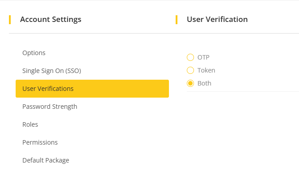Screen dimensions: 299x180
Task: Click yellow accent bar beside User Verification
Action: coord(177,19)
